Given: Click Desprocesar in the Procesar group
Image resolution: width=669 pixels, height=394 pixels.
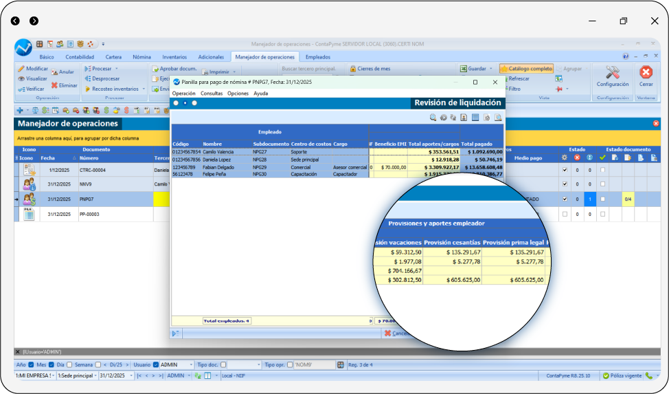Looking at the screenshot, I should (102, 78).
